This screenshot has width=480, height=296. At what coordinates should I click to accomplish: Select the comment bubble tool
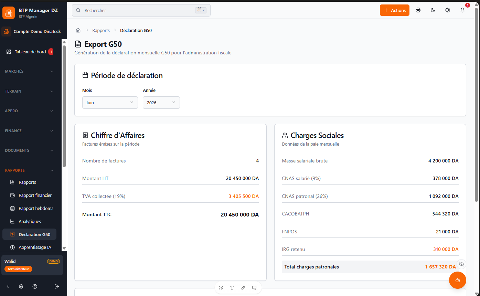pyautogui.click(x=254, y=288)
